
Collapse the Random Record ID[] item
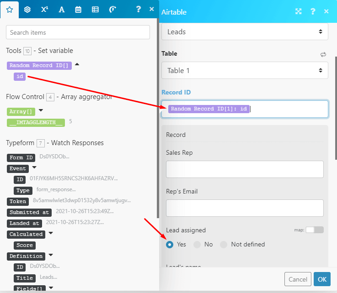coord(77,65)
